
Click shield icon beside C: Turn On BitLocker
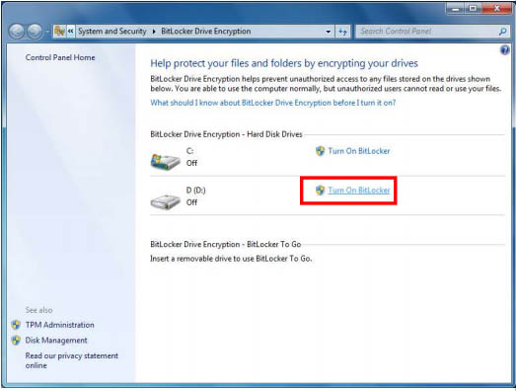pyautogui.click(x=320, y=151)
